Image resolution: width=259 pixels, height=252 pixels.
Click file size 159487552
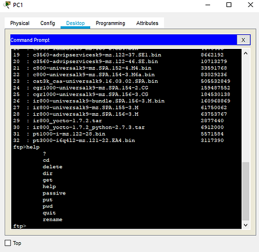click(215, 88)
